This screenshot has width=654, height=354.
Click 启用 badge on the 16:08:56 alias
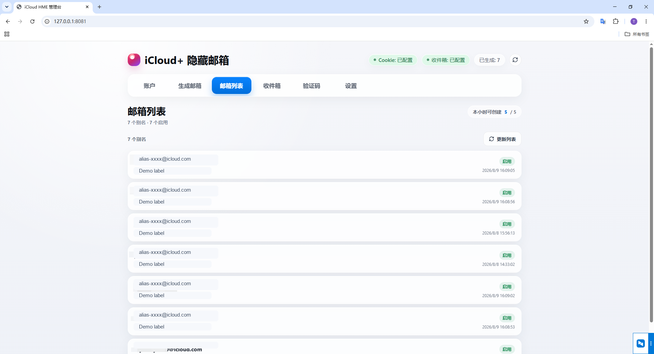507,193
